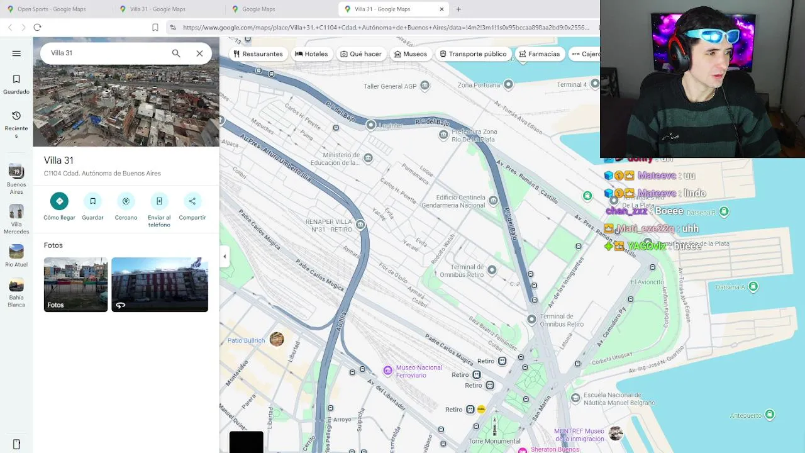Click the Dársena A marker
Image resolution: width=805 pixels, height=453 pixels.
753,287
